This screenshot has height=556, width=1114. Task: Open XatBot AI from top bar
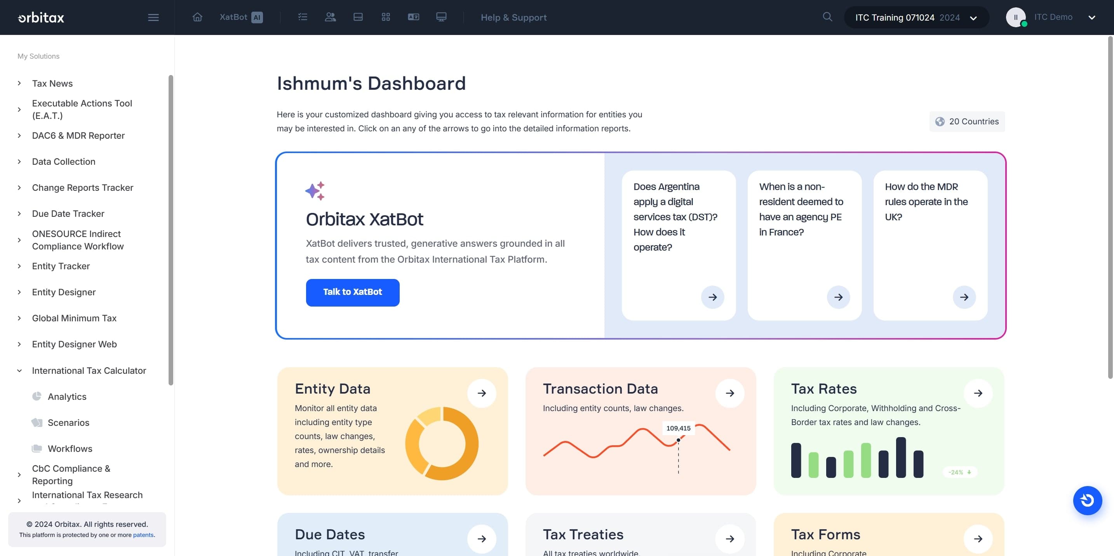coord(241,17)
